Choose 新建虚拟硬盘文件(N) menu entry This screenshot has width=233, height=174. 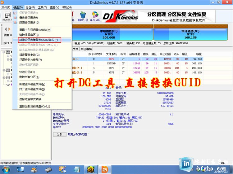42,84
